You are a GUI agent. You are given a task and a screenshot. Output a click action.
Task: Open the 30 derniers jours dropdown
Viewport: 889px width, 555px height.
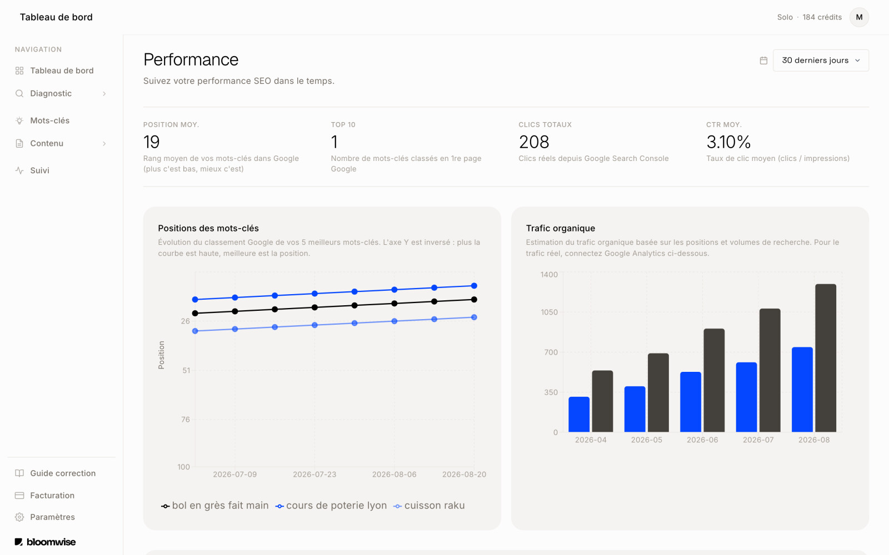[821, 60]
